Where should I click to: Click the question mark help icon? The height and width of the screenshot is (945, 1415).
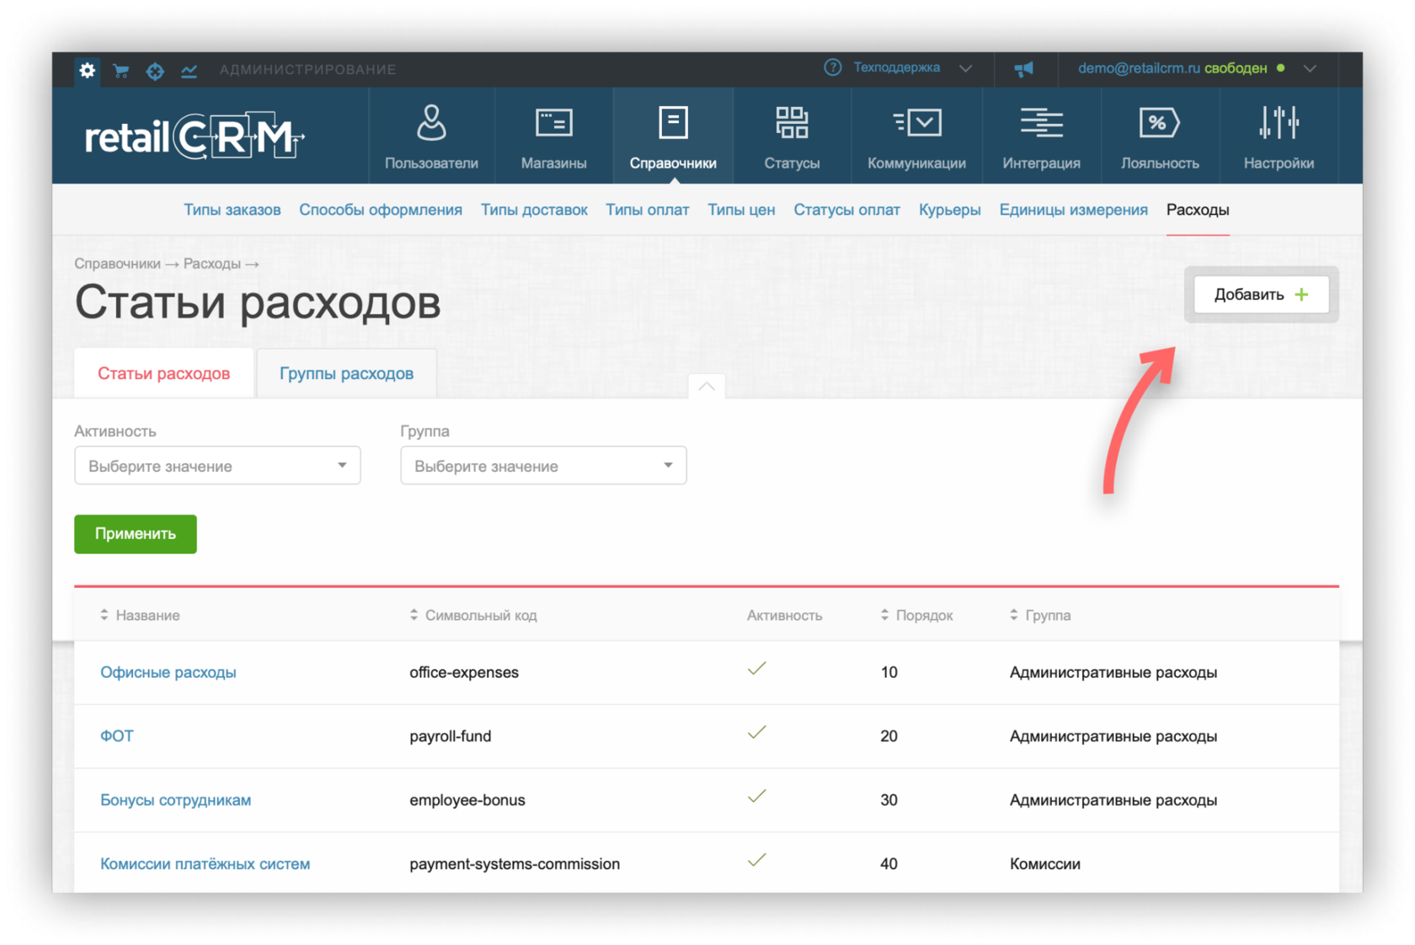click(832, 67)
